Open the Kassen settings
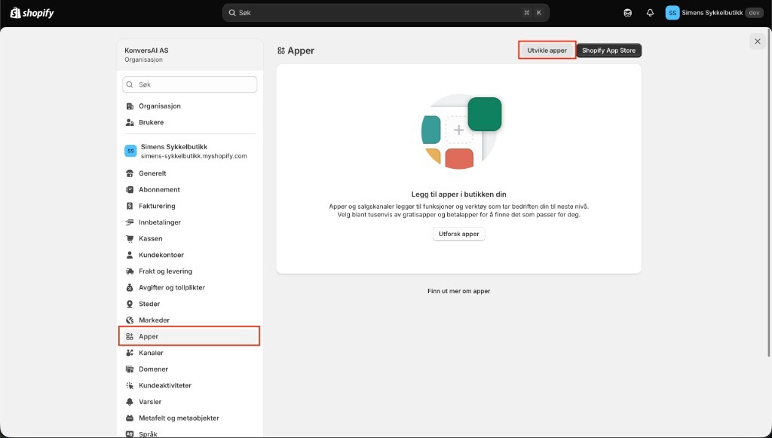This screenshot has height=438, width=772. pos(189,238)
